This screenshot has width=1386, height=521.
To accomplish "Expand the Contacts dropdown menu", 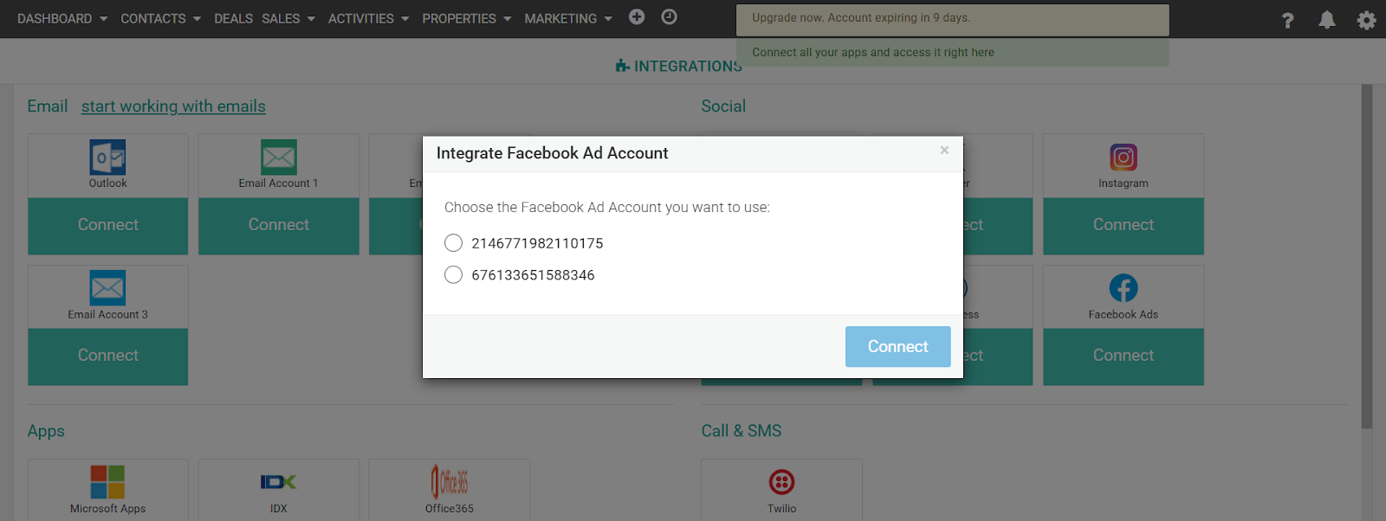I will click(160, 18).
